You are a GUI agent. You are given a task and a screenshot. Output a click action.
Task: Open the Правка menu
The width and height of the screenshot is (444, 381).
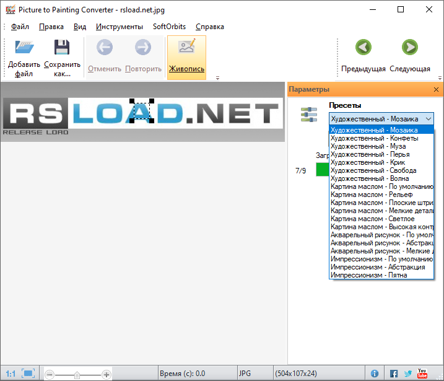[51, 27]
